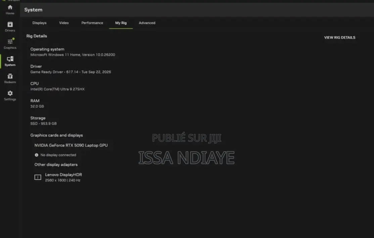Screen dimensions: 374x238
Task: Click the Intel Core Ultra 9 275HX text
Action: pos(57,89)
